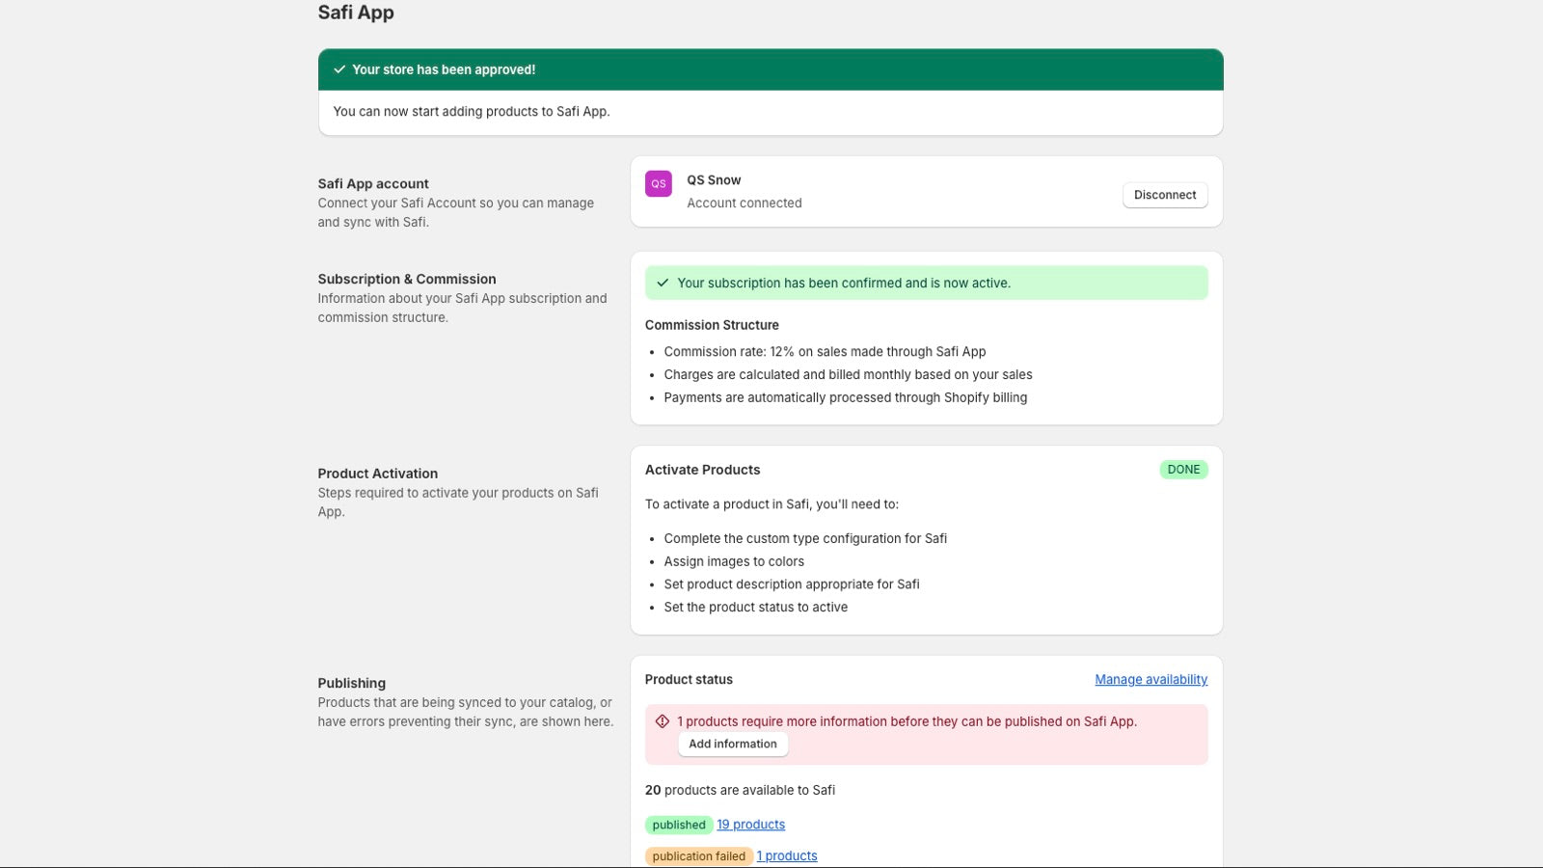This screenshot has height=868, width=1543.
Task: Click 'Charges are calculated and billed monthly' text
Action: (848, 375)
